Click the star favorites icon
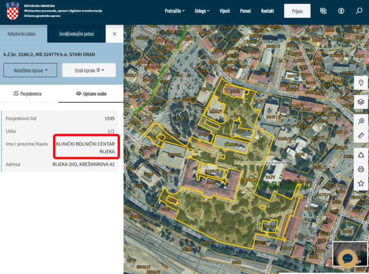 (361, 183)
